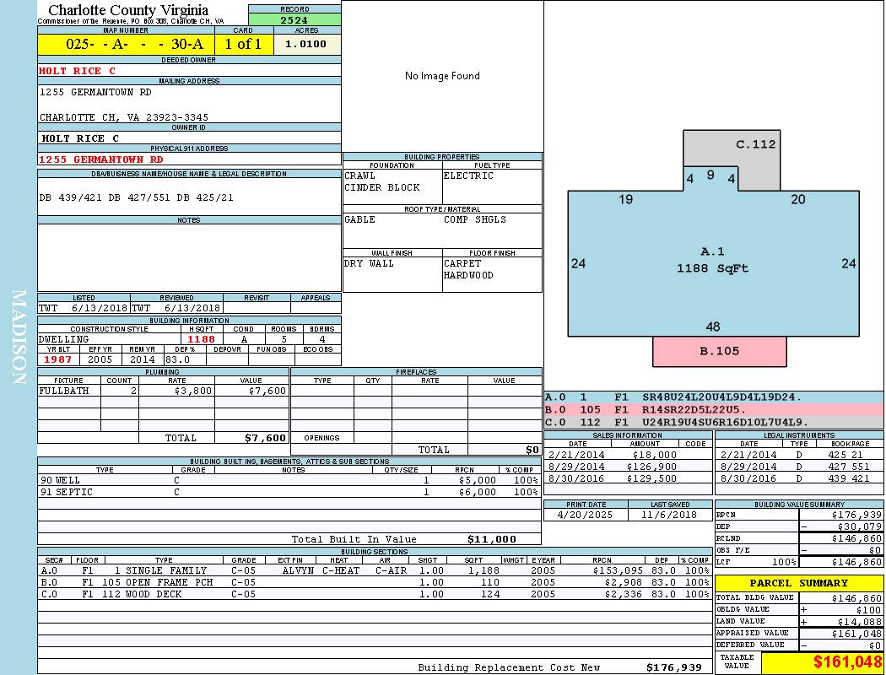
Task: Click the PARCEL SUMMARY yellow header
Action: click(799, 583)
